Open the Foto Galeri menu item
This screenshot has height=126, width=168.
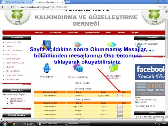tap(72, 33)
